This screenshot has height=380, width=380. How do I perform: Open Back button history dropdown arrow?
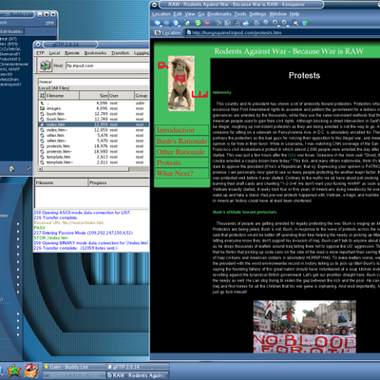click(161, 26)
